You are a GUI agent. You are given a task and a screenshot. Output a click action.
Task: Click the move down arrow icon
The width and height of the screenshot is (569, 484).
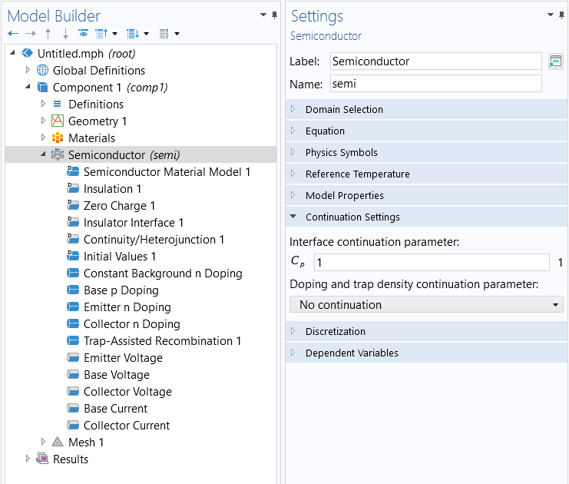click(x=65, y=34)
